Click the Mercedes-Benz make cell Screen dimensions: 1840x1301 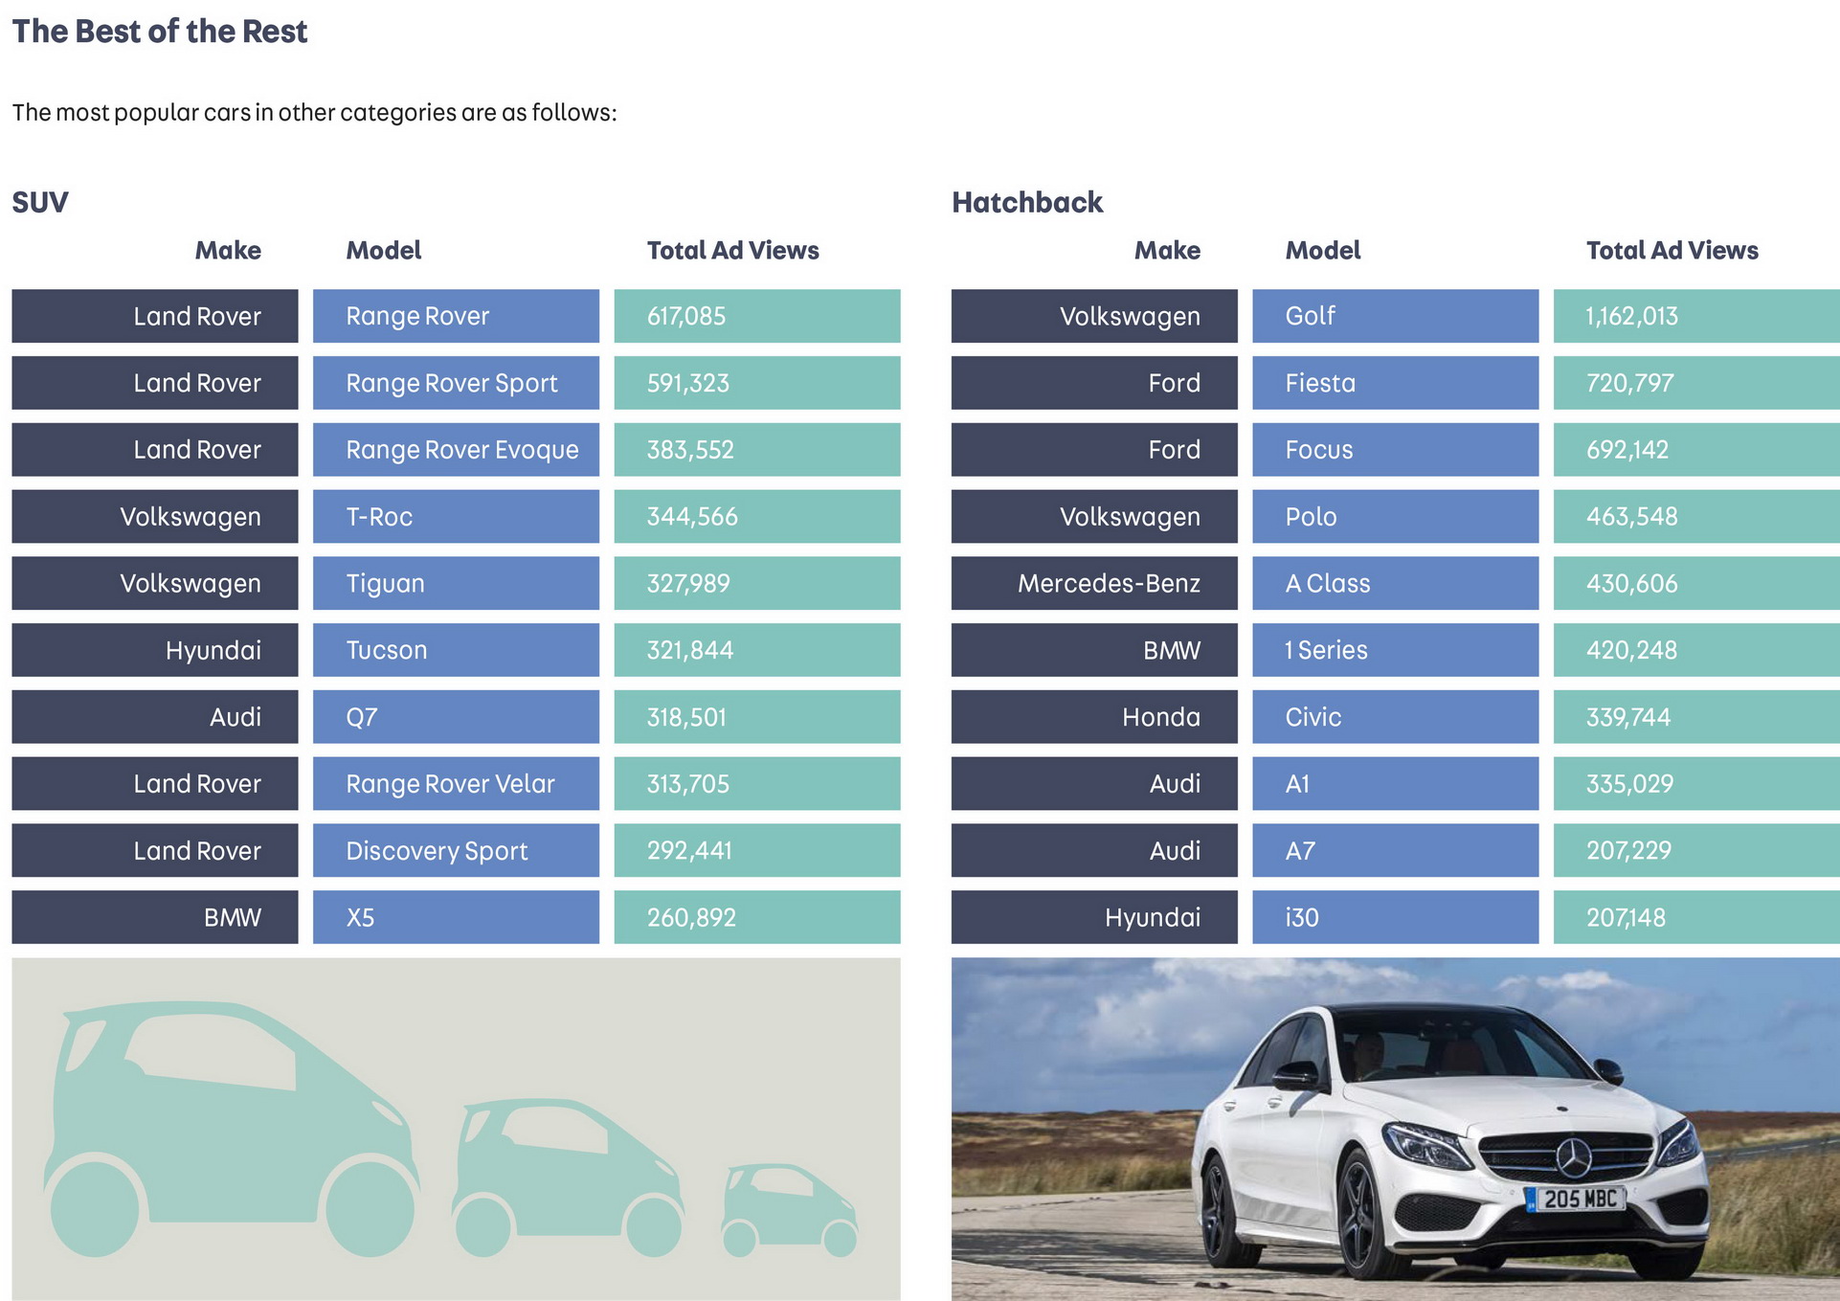tap(1094, 583)
